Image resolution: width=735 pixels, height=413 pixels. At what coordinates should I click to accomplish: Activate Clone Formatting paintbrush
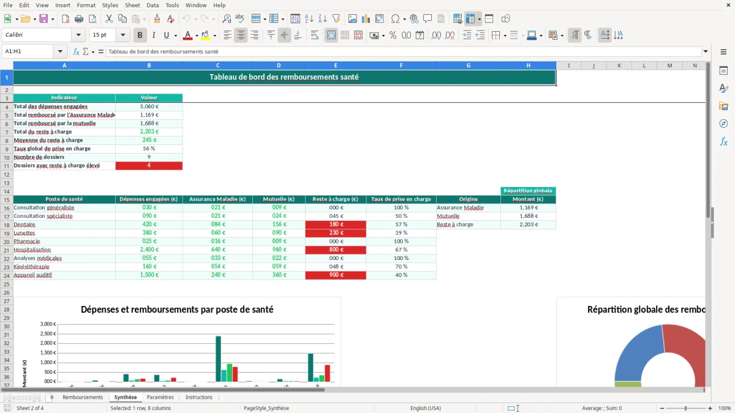pos(157,19)
